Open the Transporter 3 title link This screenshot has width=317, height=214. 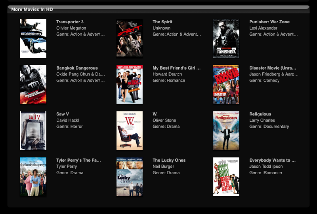(70, 22)
